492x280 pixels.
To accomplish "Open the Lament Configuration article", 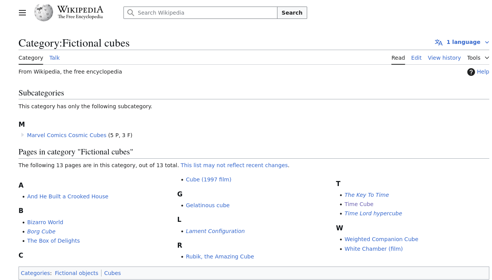I will coord(215,231).
